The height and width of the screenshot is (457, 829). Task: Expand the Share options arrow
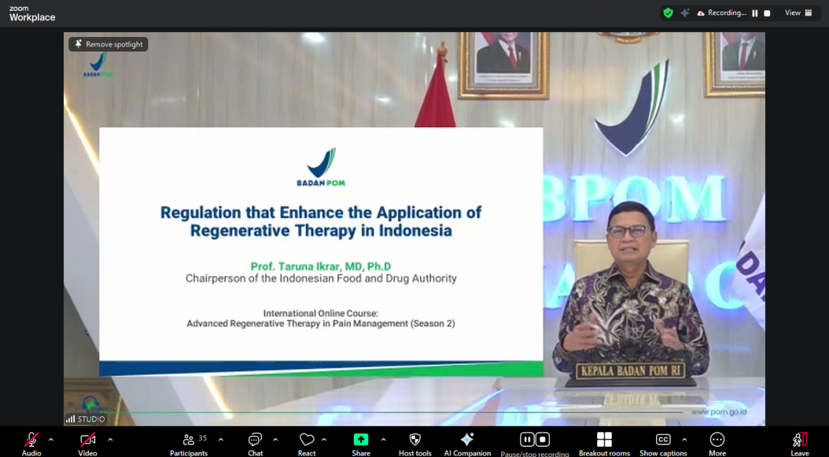pos(384,440)
